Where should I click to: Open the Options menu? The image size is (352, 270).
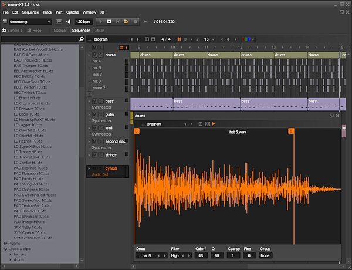click(x=73, y=12)
